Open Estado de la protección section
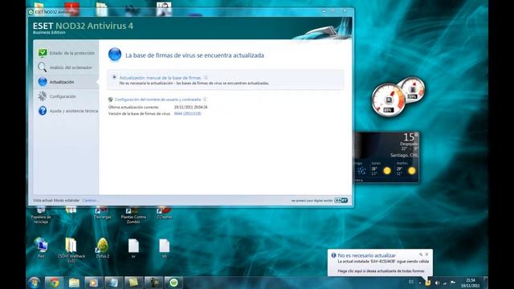This screenshot has width=514, height=289. point(67,53)
